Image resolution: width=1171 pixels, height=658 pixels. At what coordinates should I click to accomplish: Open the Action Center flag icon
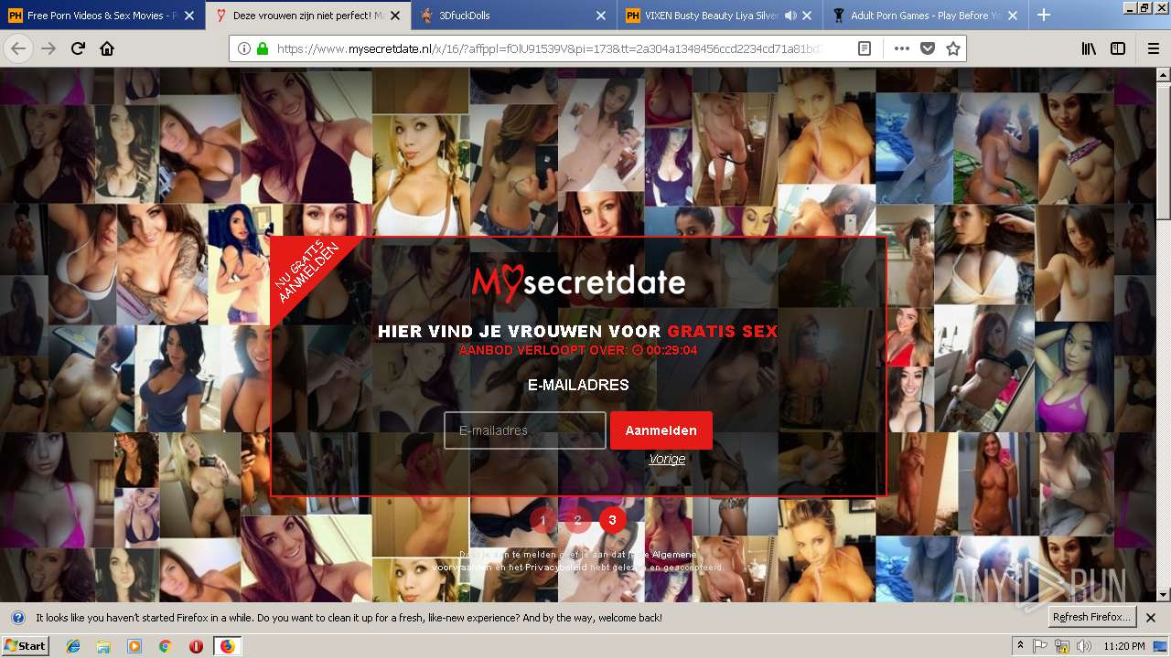tap(1040, 646)
